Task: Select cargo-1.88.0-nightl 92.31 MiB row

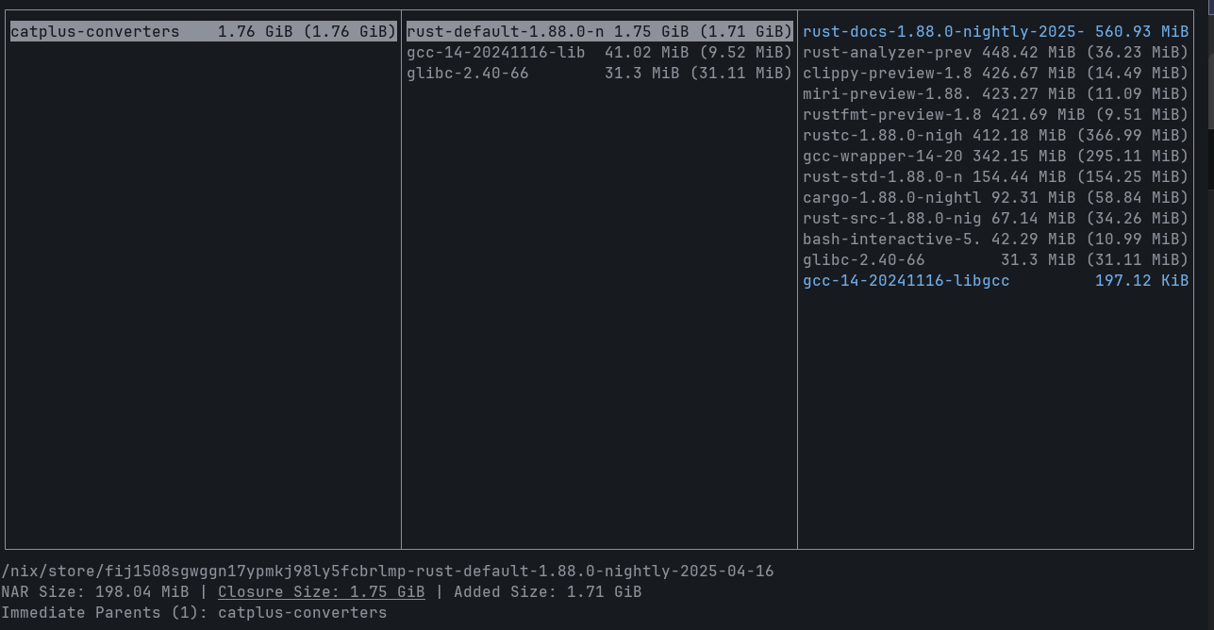Action: point(995,198)
